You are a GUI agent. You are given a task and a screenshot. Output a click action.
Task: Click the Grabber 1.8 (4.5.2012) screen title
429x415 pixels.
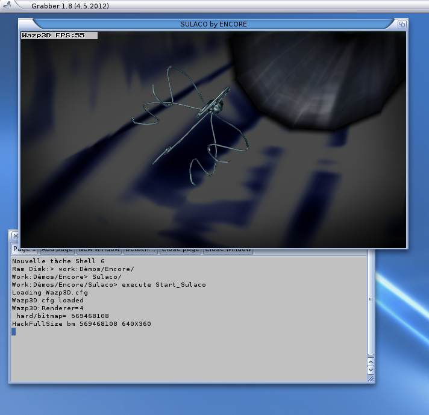70,6
